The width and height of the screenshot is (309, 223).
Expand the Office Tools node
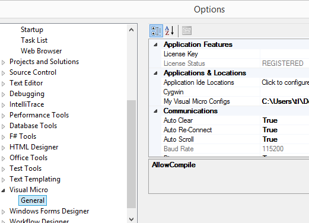pyautogui.click(x=3, y=158)
